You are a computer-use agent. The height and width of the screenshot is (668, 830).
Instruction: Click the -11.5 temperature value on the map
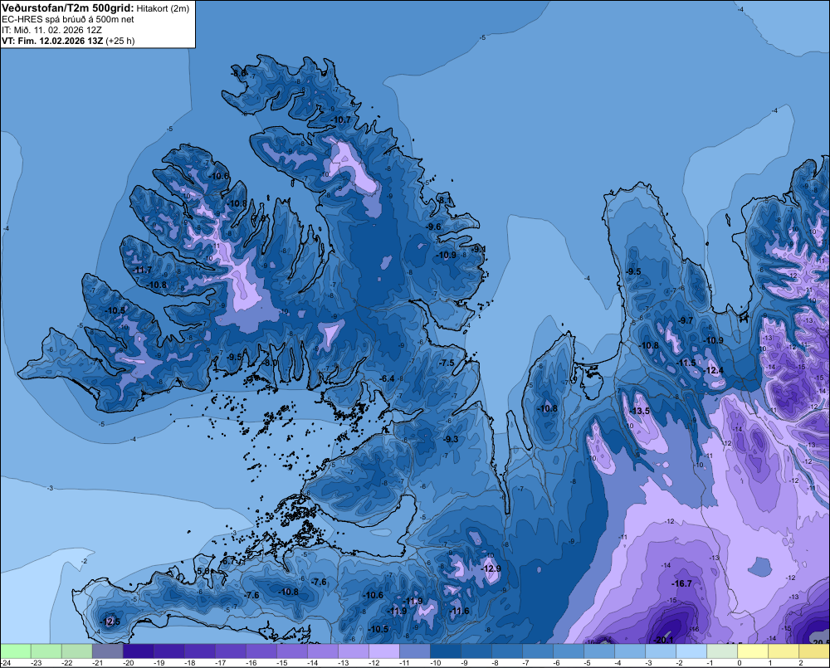pos(686,363)
